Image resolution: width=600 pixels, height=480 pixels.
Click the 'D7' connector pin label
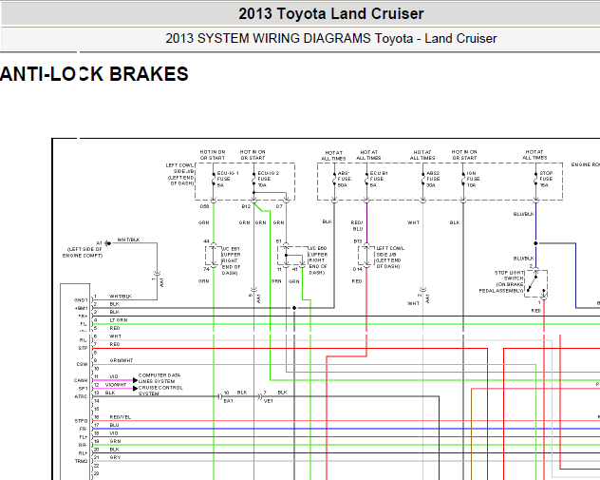[279, 206]
